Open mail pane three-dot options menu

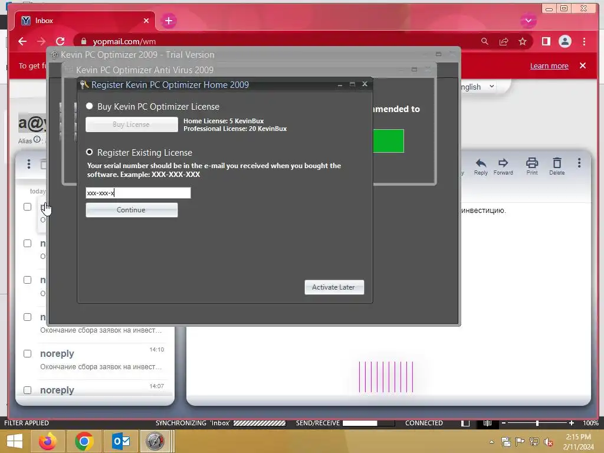click(579, 163)
